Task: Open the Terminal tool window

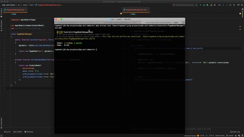Action: coord(29,132)
